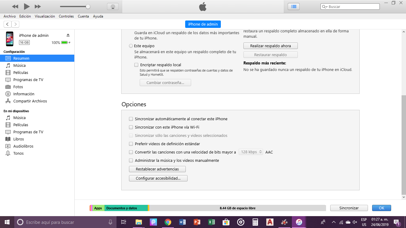Viewport: 406px width, 228px height.
Task: Click the scroll down arrow
Action: [x=404, y=197]
